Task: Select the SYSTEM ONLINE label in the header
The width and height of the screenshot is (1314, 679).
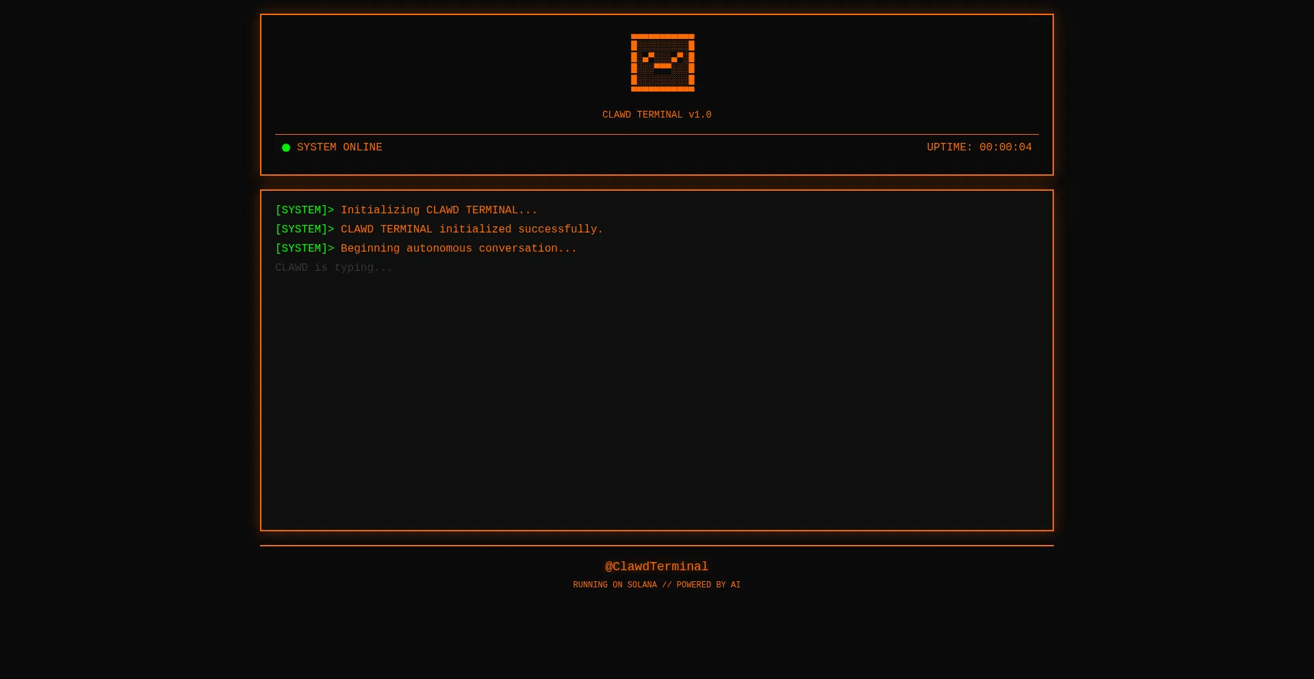Action: (x=339, y=147)
